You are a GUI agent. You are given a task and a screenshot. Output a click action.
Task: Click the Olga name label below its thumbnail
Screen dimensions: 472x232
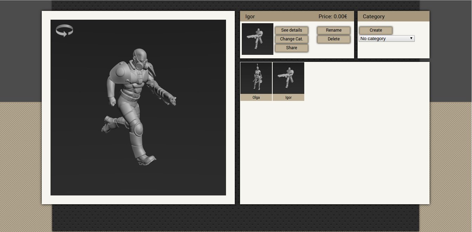(256, 97)
